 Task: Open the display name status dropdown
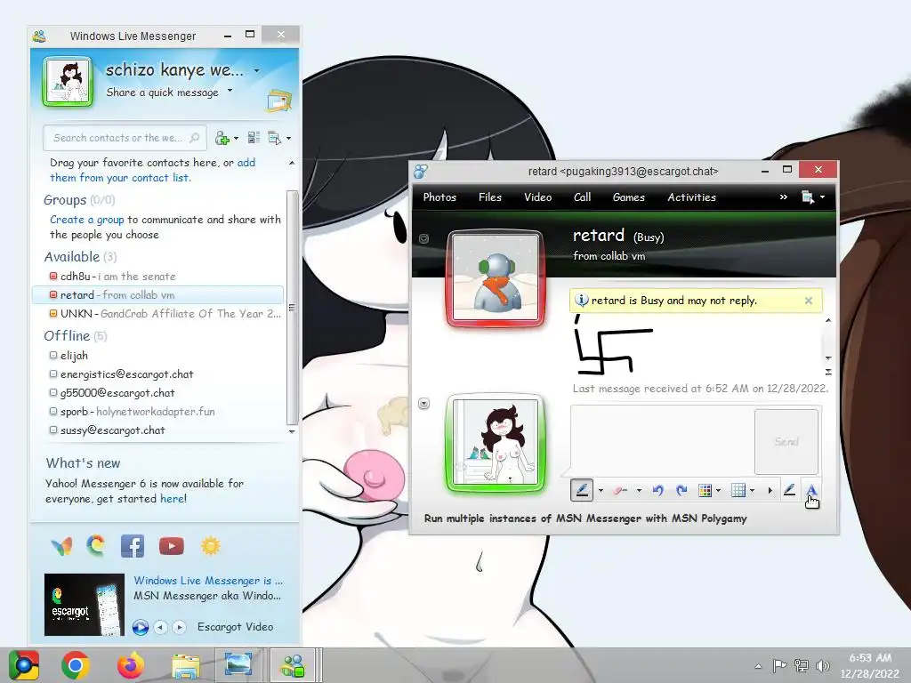pyautogui.click(x=256, y=71)
